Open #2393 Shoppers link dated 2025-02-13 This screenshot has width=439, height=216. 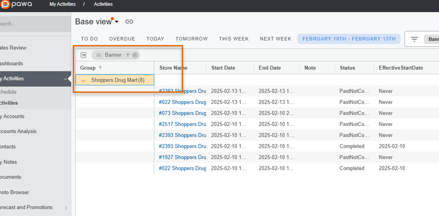tap(182, 91)
